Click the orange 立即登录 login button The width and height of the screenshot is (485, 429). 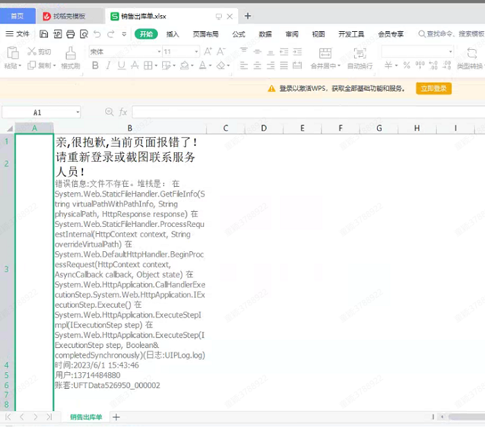coord(434,89)
